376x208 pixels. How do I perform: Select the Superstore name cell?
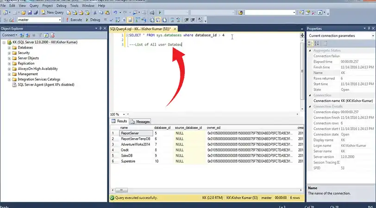point(136,161)
